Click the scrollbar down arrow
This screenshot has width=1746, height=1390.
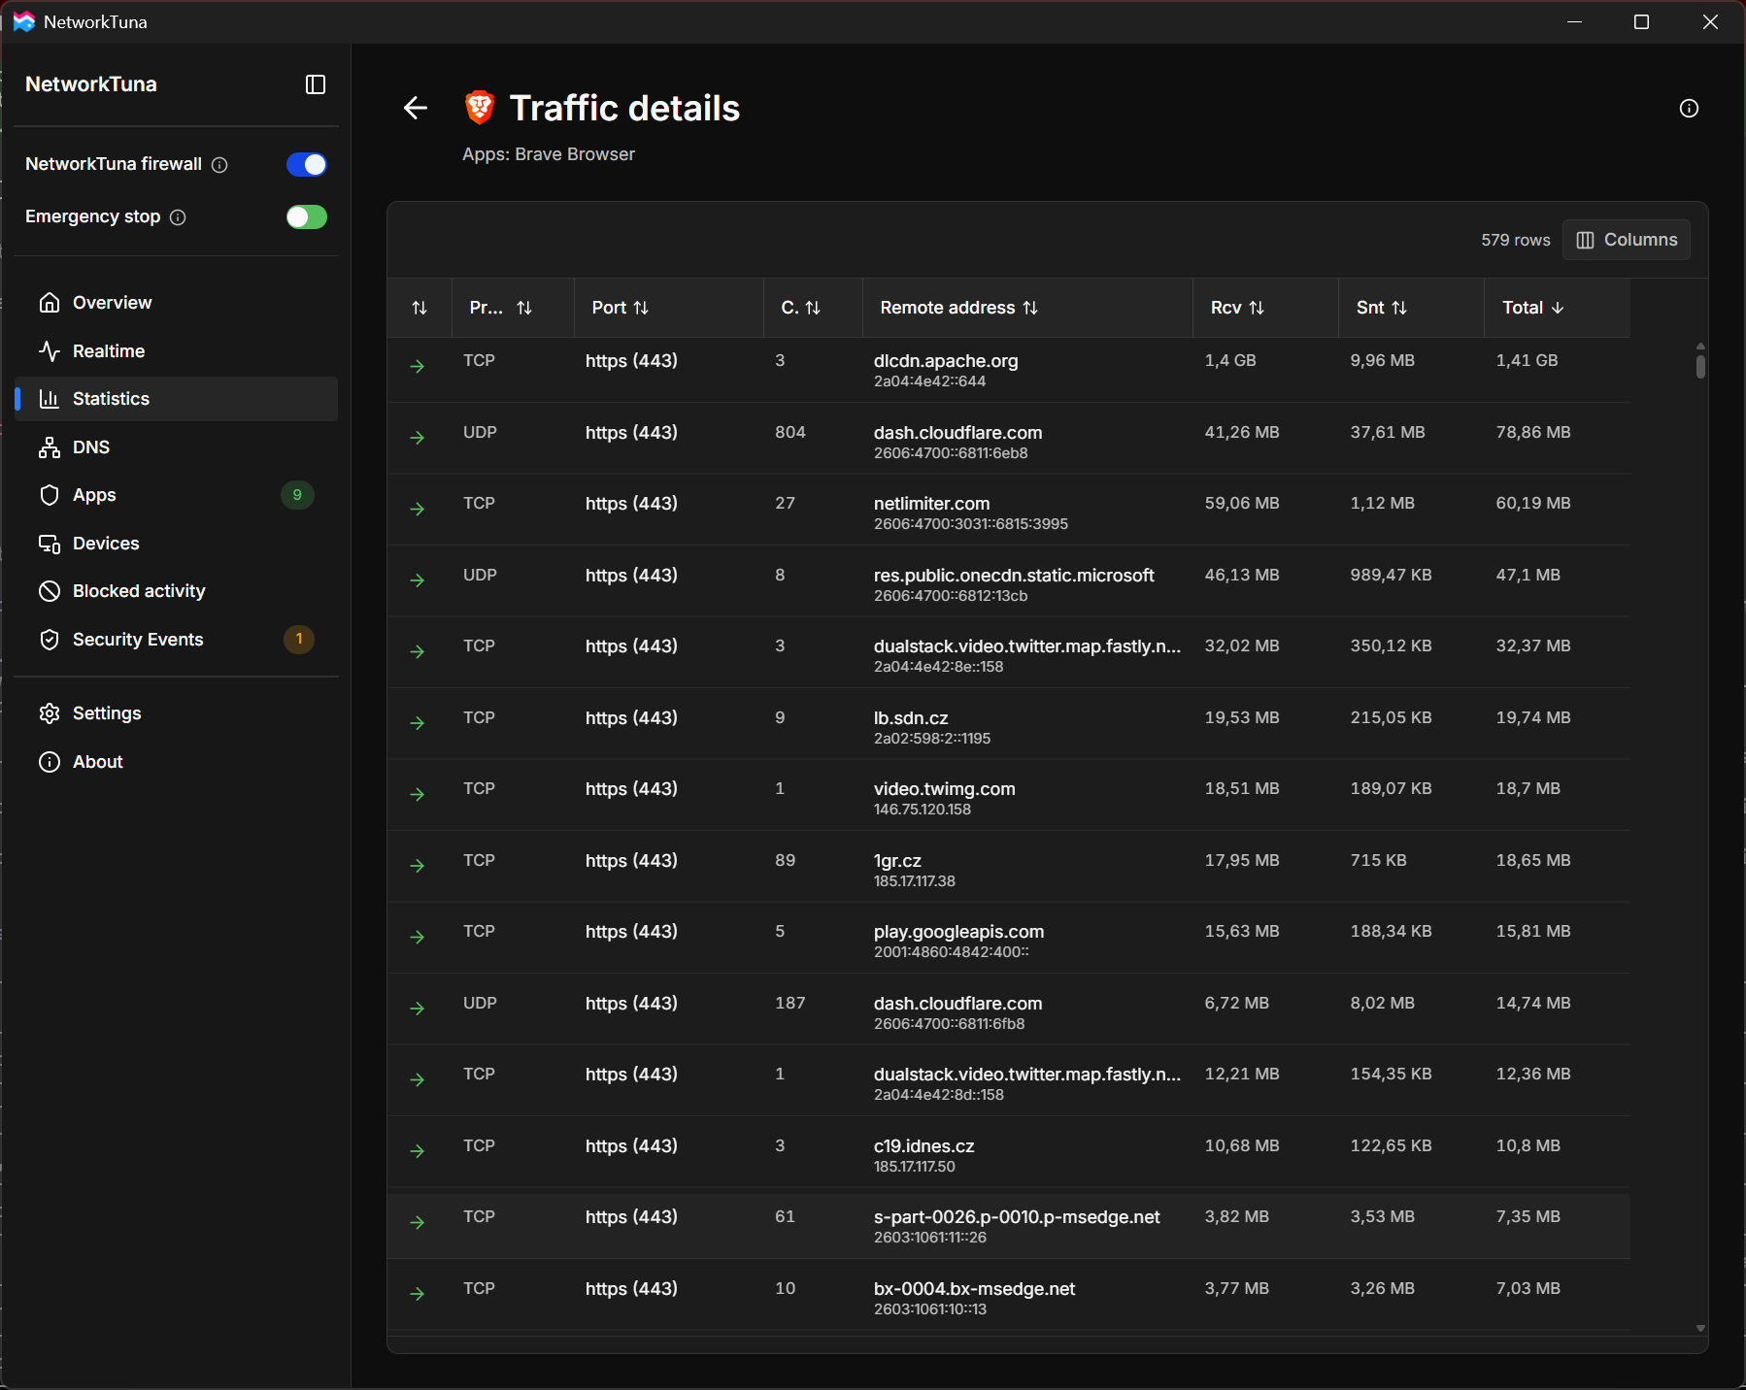point(1700,1329)
